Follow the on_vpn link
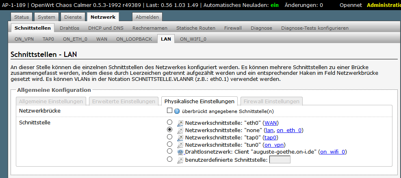Image resolution: width=401 pixels, height=178 pixels. tap(274, 145)
